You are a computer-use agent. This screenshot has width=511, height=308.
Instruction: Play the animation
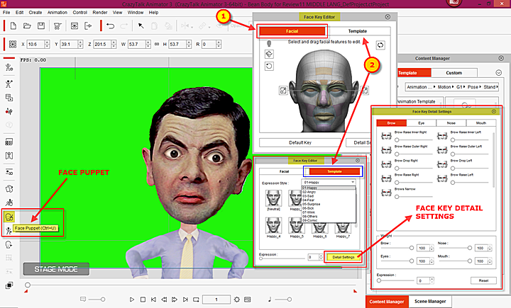[132, 300]
